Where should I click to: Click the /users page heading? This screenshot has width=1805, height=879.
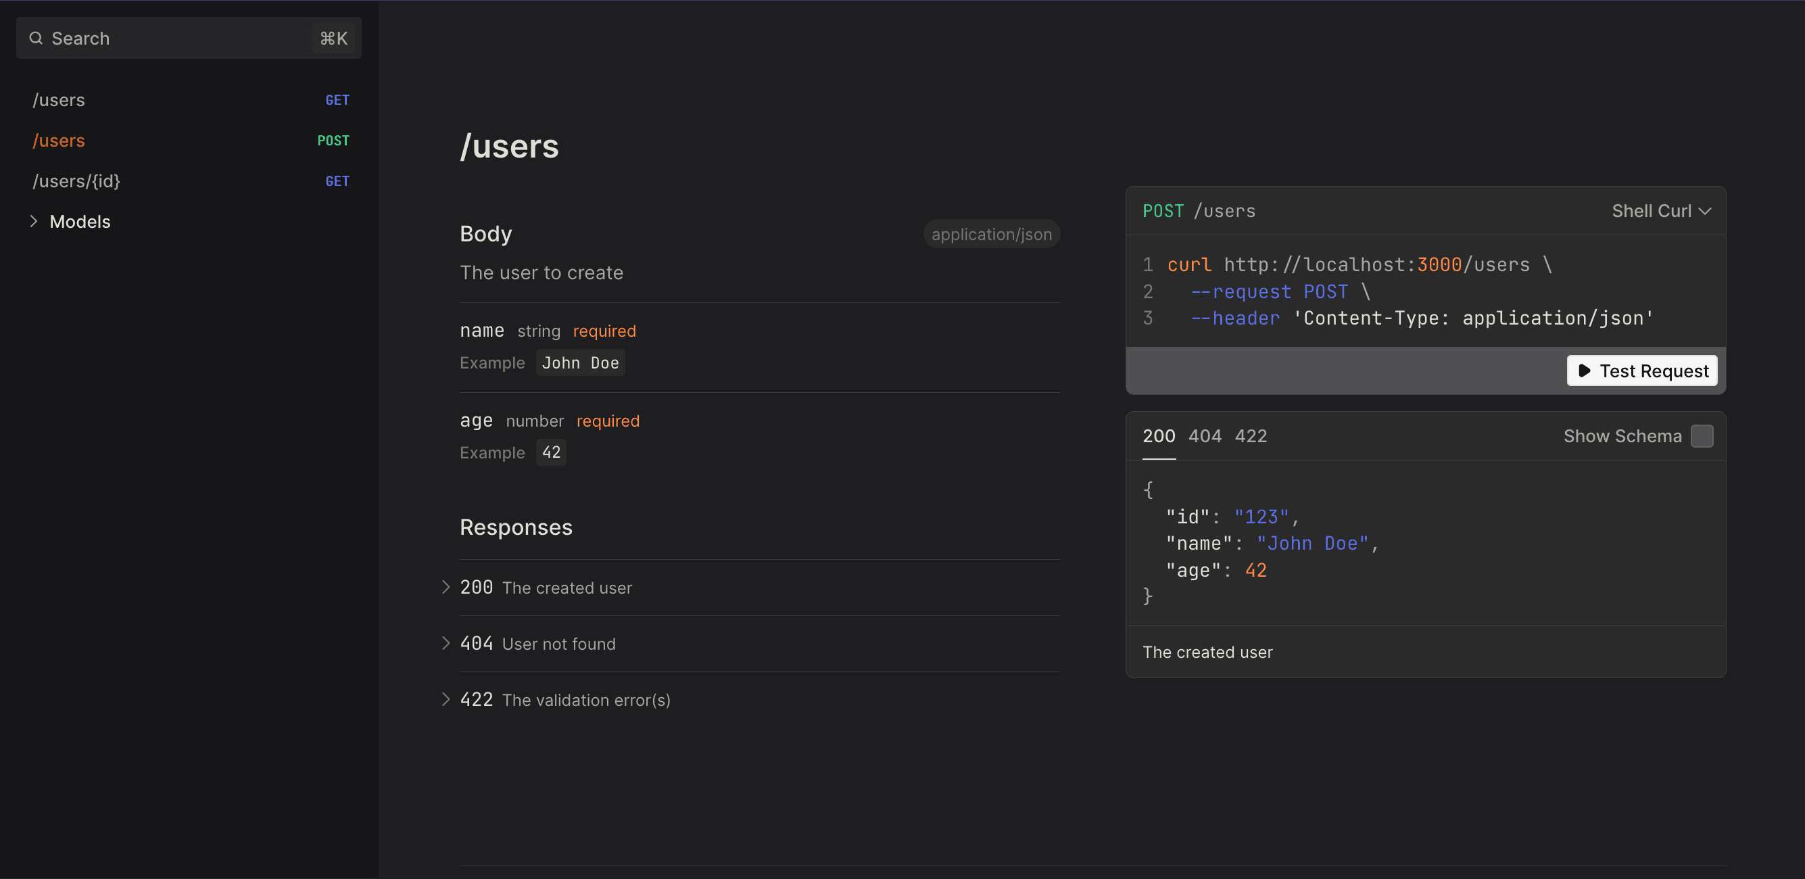[510, 146]
